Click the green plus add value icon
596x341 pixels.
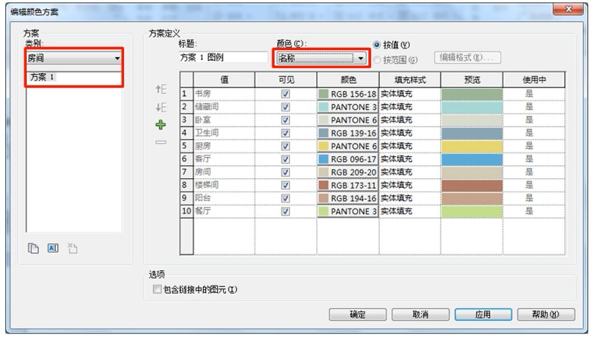[161, 125]
